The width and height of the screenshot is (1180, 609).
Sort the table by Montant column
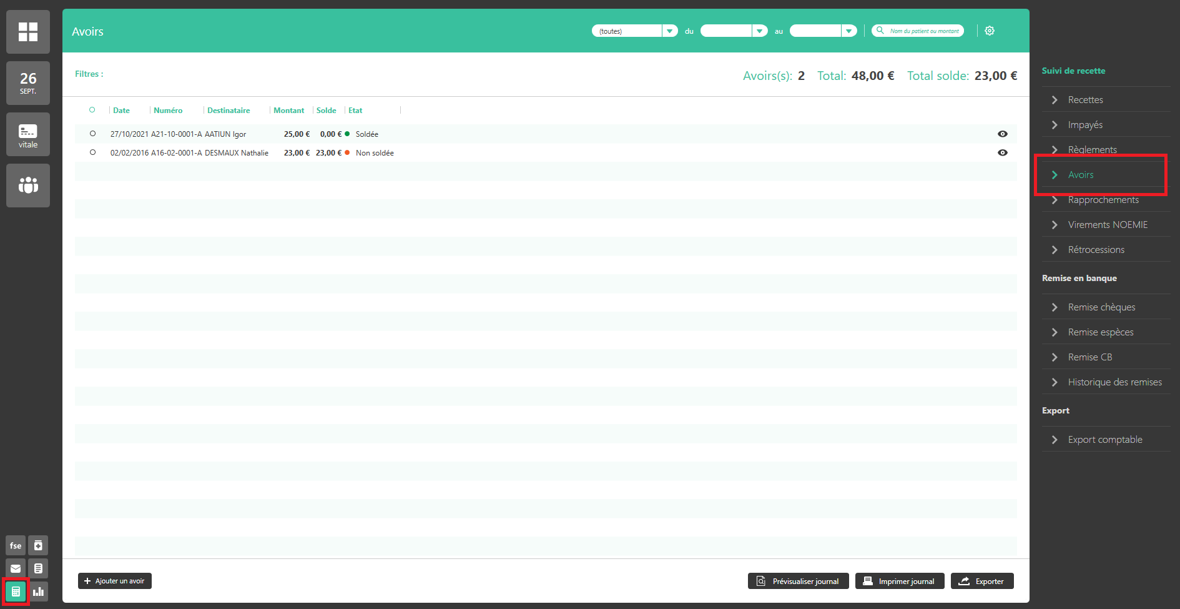coord(288,111)
